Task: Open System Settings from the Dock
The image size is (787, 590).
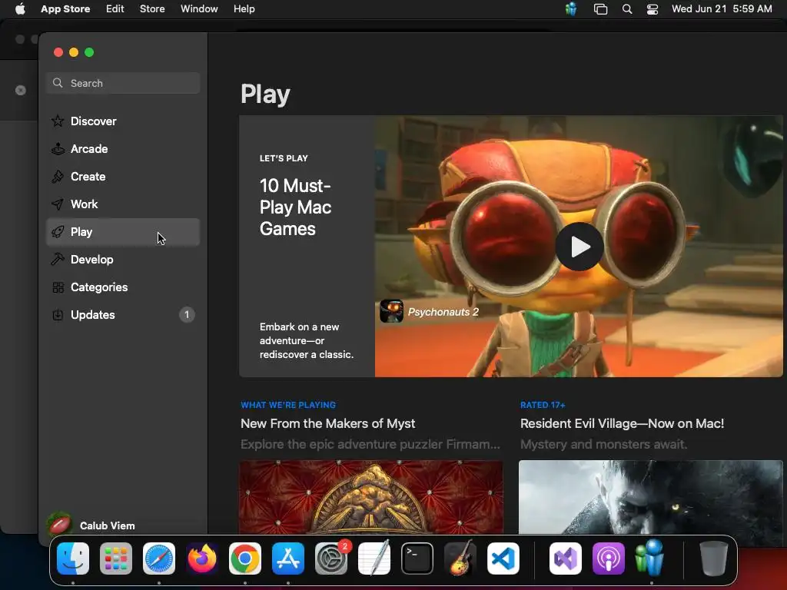Action: pos(331,559)
